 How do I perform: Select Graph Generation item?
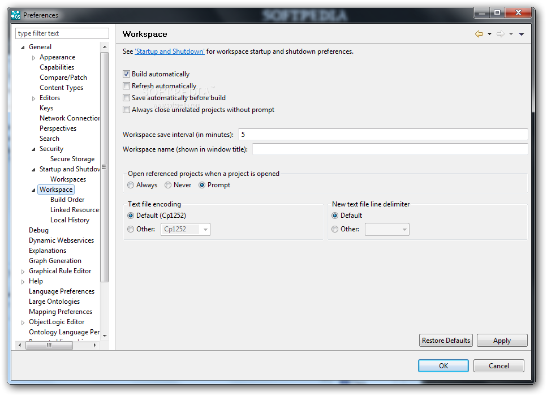pos(55,261)
